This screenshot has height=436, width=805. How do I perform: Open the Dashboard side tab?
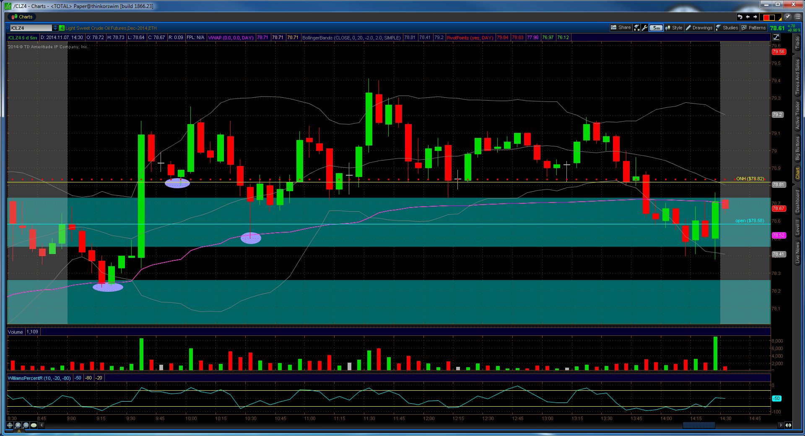[x=797, y=201]
